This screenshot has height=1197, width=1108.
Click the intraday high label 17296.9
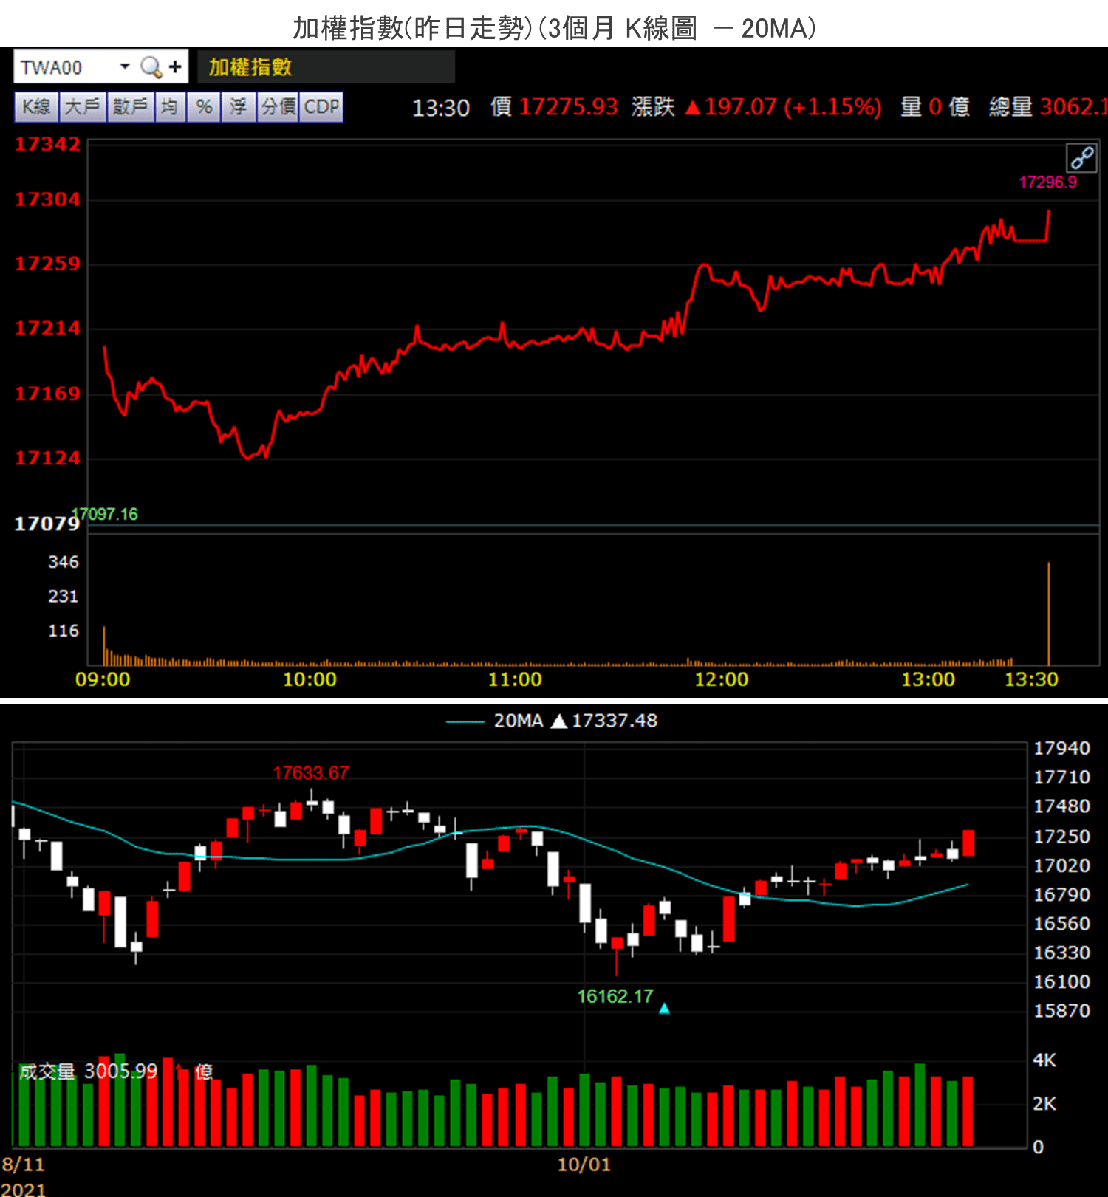point(1047,182)
